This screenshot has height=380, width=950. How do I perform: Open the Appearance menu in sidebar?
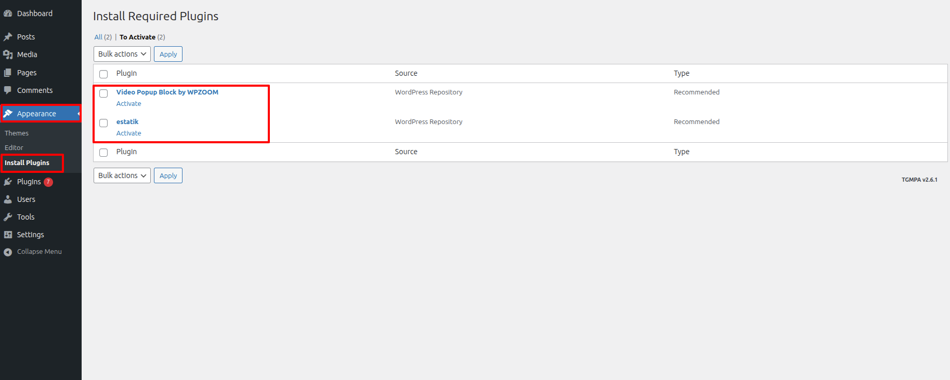pos(36,114)
